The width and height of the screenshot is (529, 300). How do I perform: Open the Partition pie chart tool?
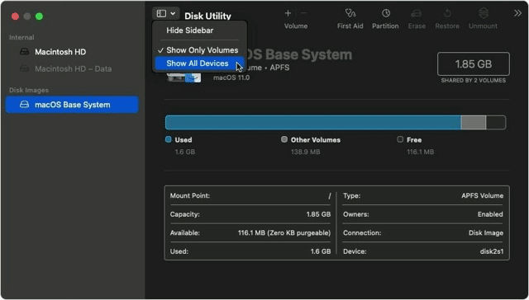[386, 13]
